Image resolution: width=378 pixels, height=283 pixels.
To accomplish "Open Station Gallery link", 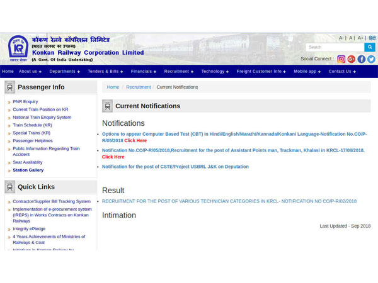I will [28, 170].
